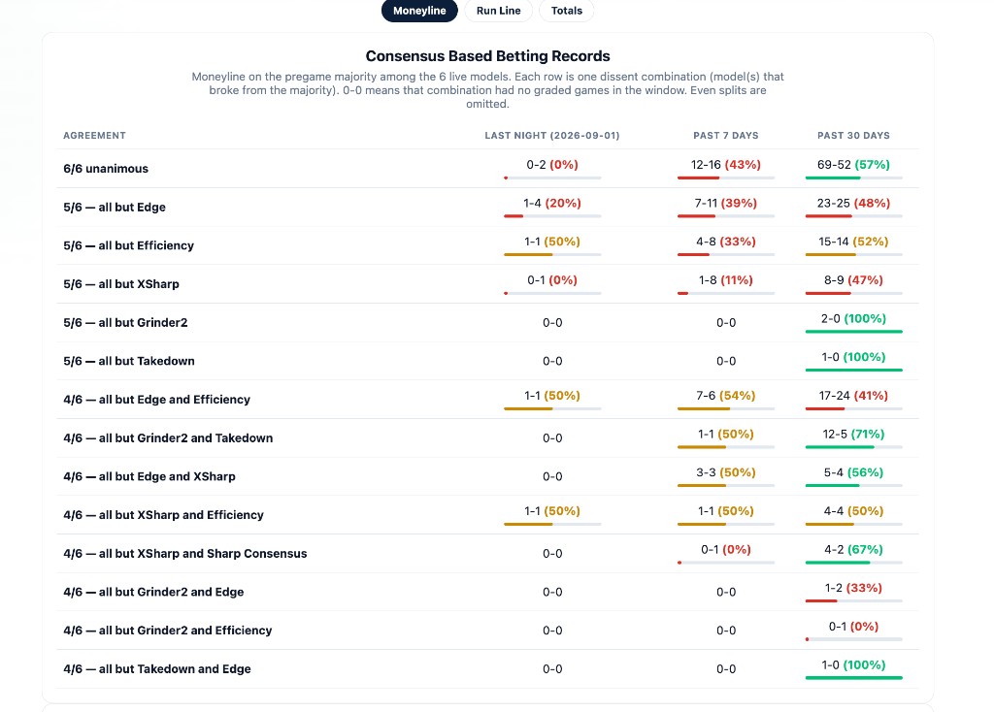Switch to the Moneyline tab

tap(419, 11)
